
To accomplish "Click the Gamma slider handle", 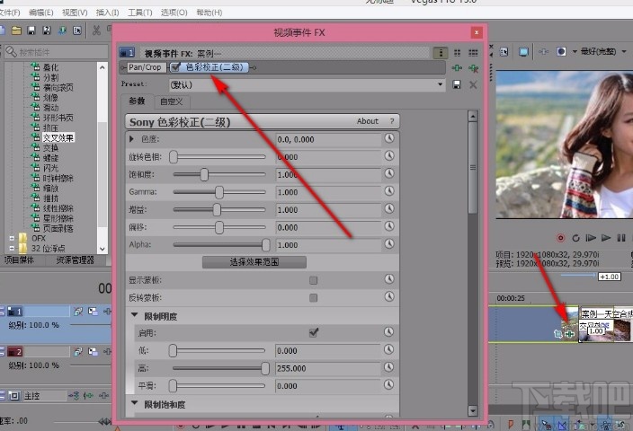I will point(219,192).
